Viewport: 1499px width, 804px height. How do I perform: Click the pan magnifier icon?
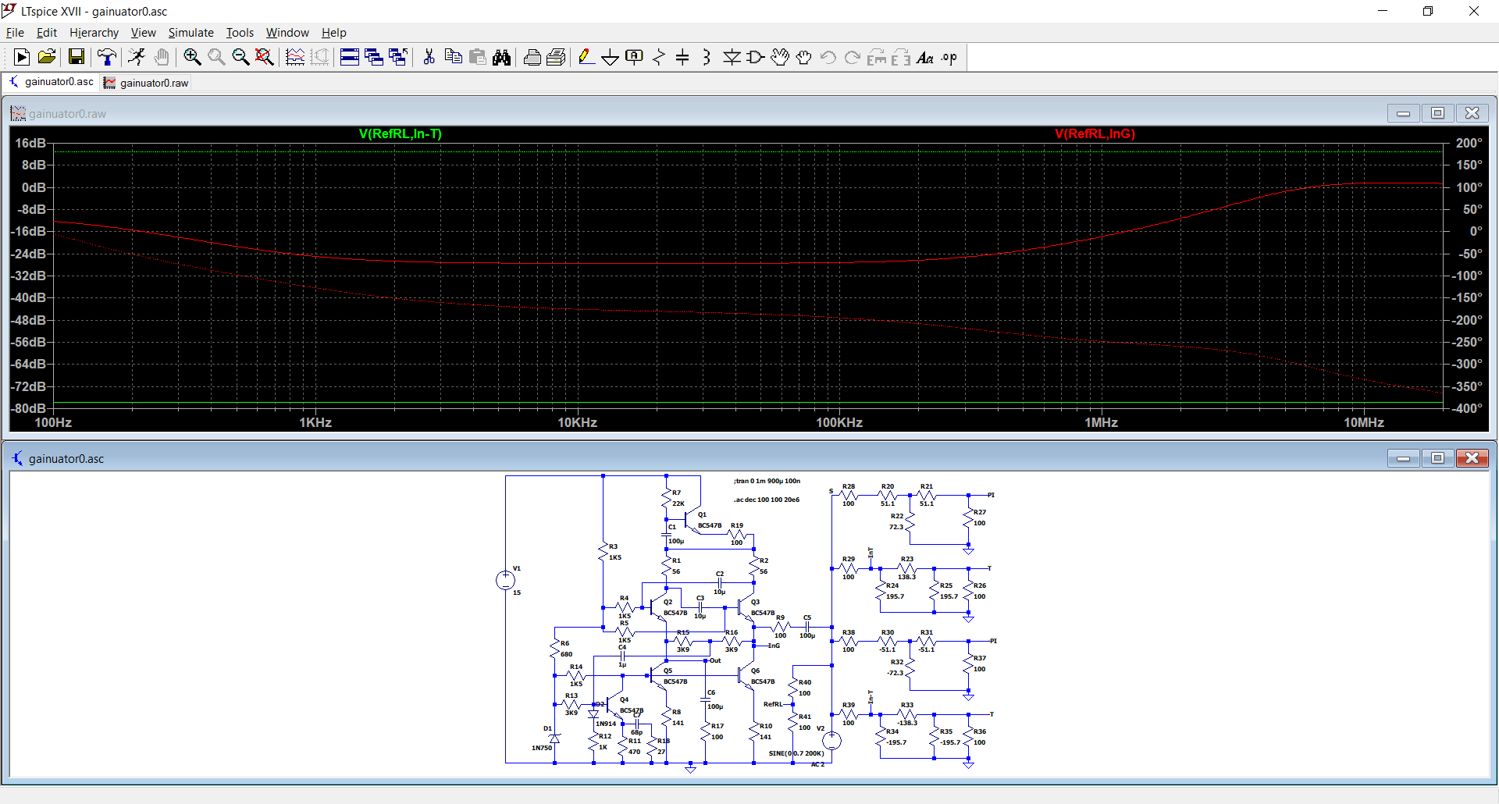[x=216, y=57]
